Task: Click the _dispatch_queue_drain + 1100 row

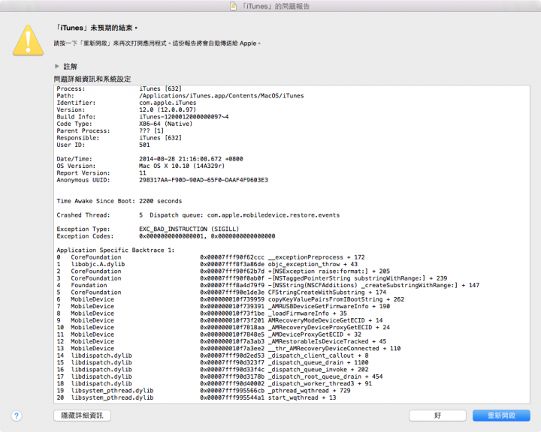Action: click(x=213, y=362)
